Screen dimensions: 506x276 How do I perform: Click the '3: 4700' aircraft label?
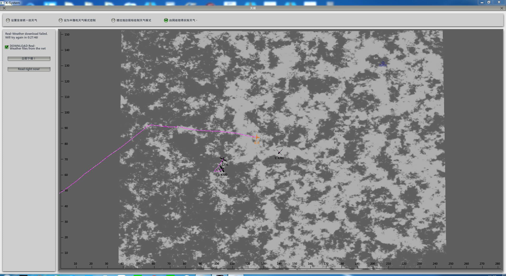222,175
